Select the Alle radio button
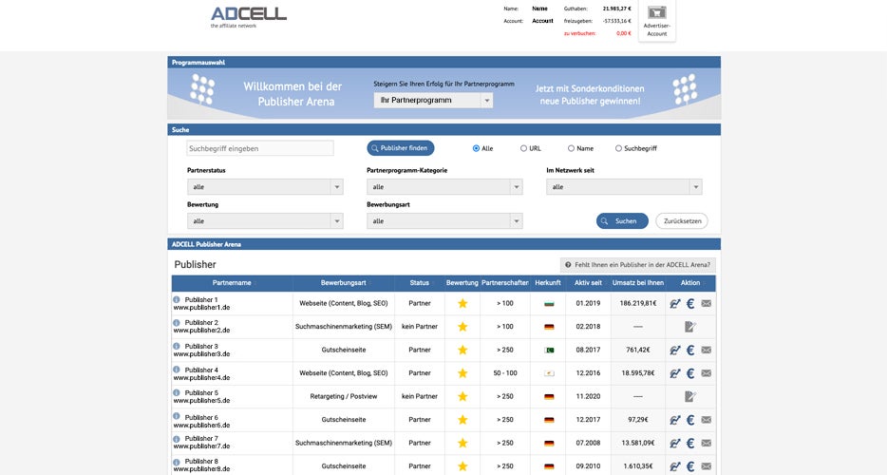The image size is (887, 475). coord(476,148)
